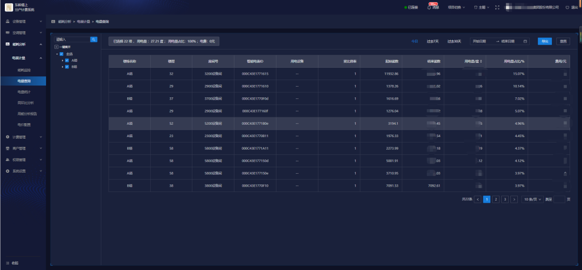Expand the A塔 tree node arrow

click(x=63, y=60)
